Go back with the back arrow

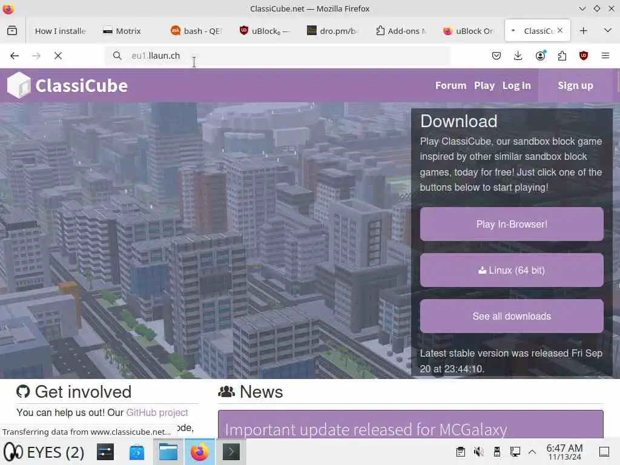15,56
